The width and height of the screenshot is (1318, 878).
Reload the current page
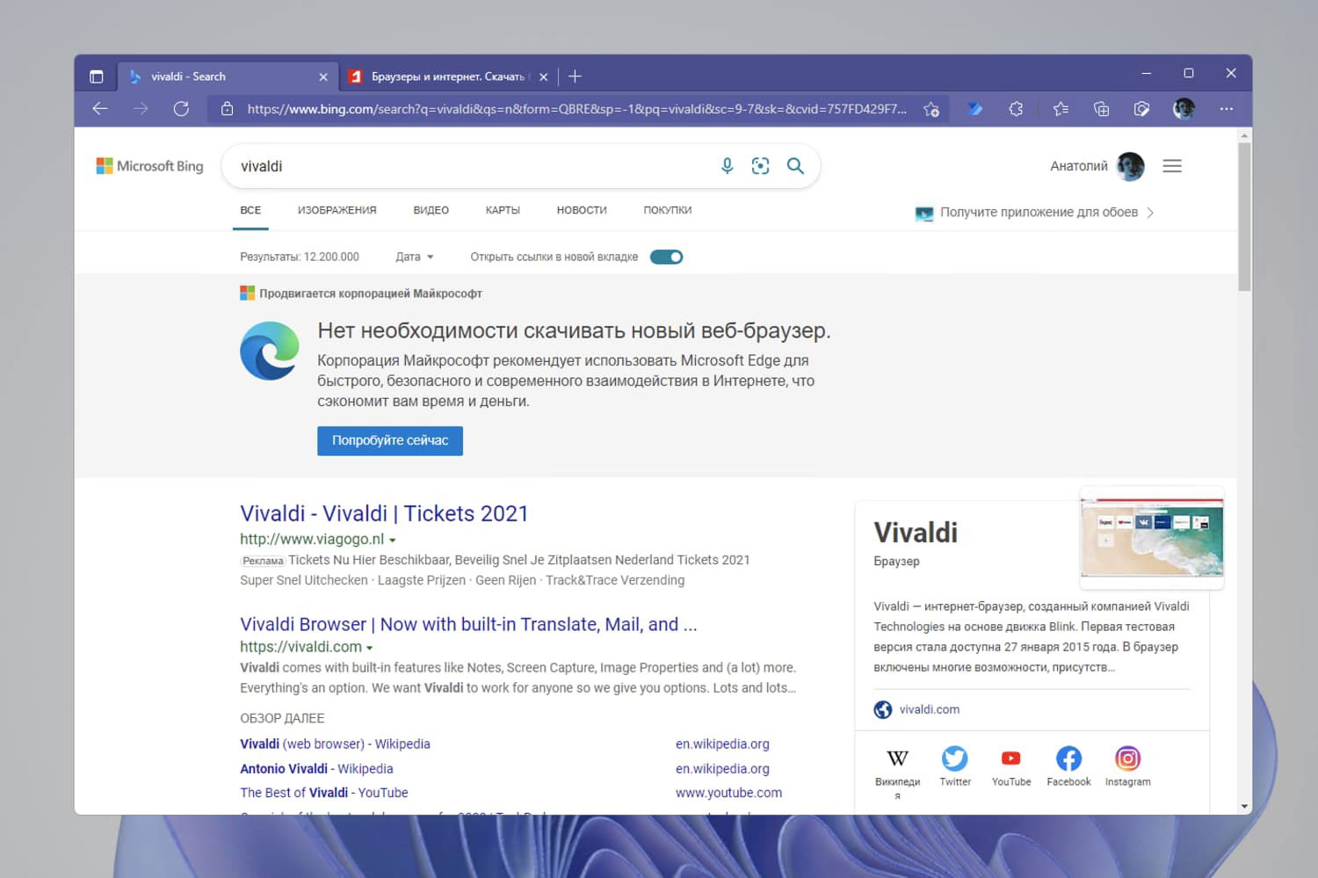181,108
